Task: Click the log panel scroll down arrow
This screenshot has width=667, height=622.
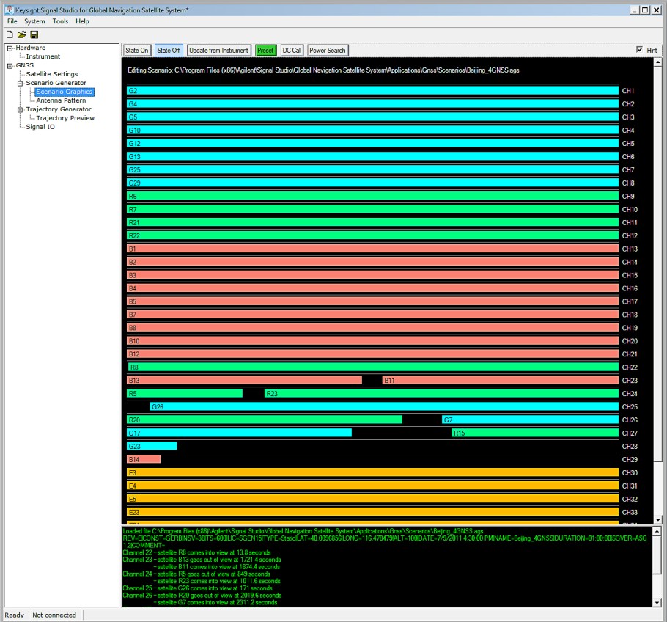Action: click(x=657, y=602)
